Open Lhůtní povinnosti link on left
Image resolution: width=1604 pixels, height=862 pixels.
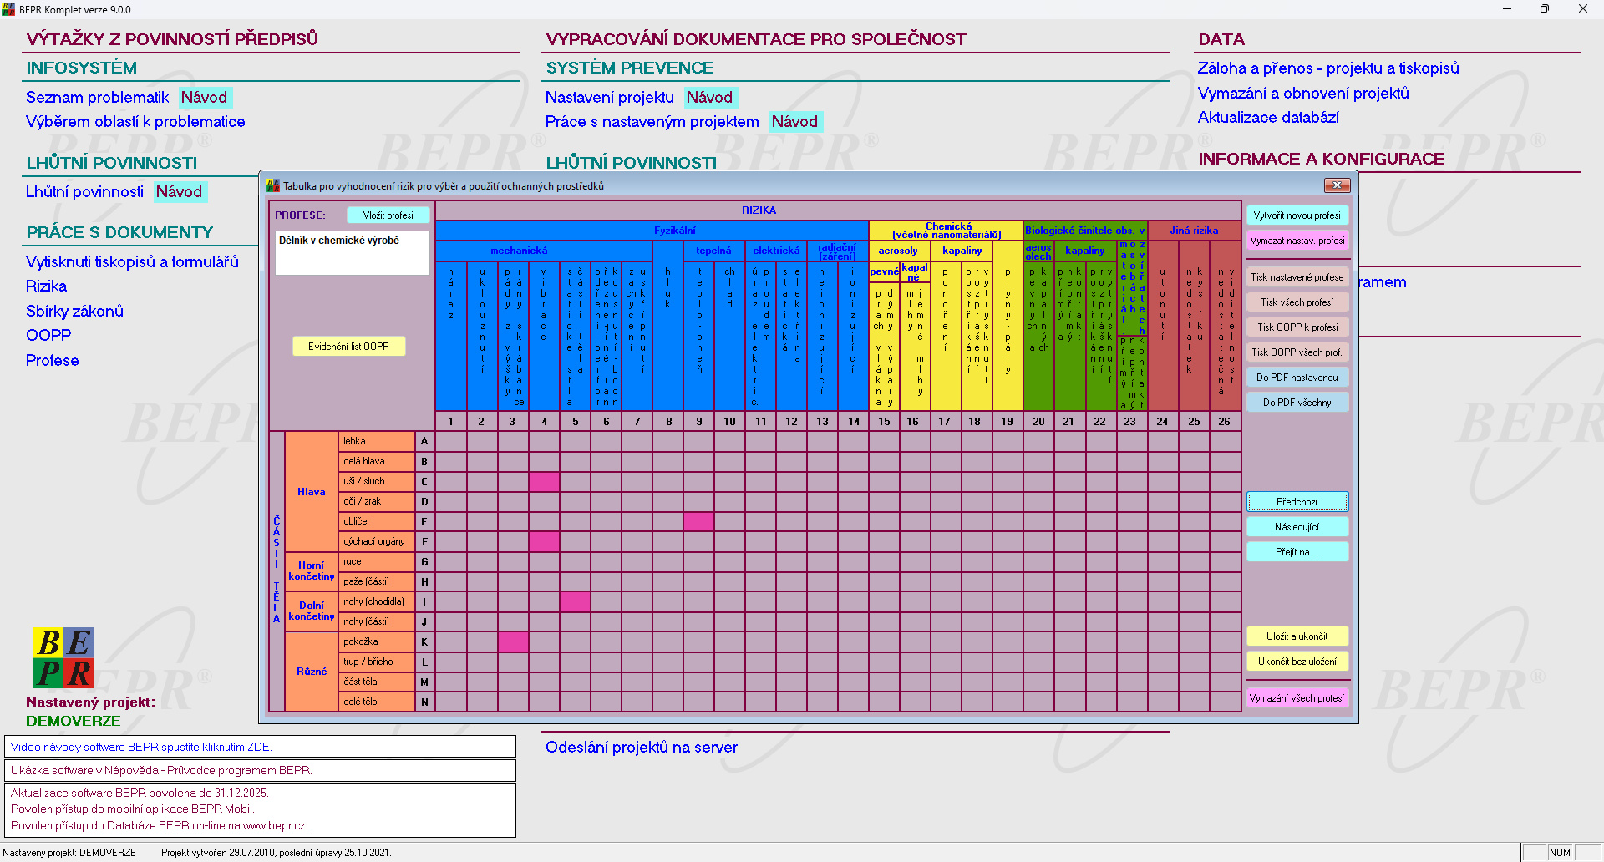click(84, 192)
